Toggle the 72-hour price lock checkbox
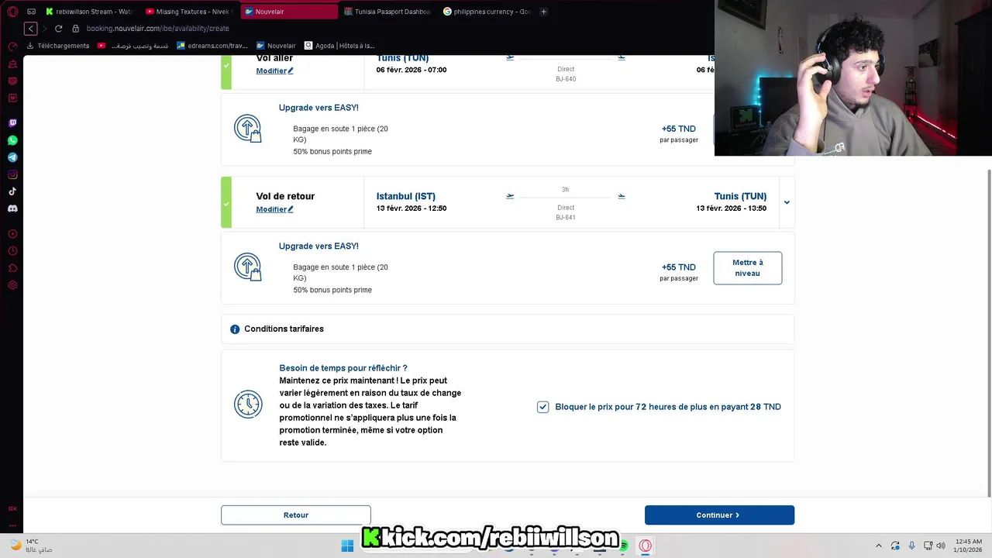The image size is (992, 558). point(542,407)
